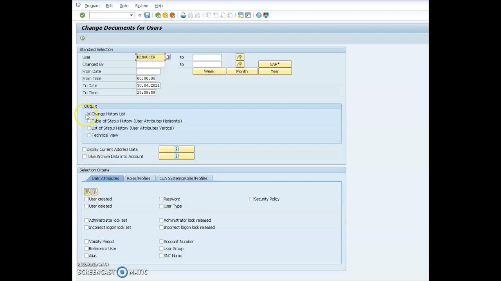Click the Find binoculars icon
Image resolution: width=501 pixels, height=281 pixels.
coord(191,15)
